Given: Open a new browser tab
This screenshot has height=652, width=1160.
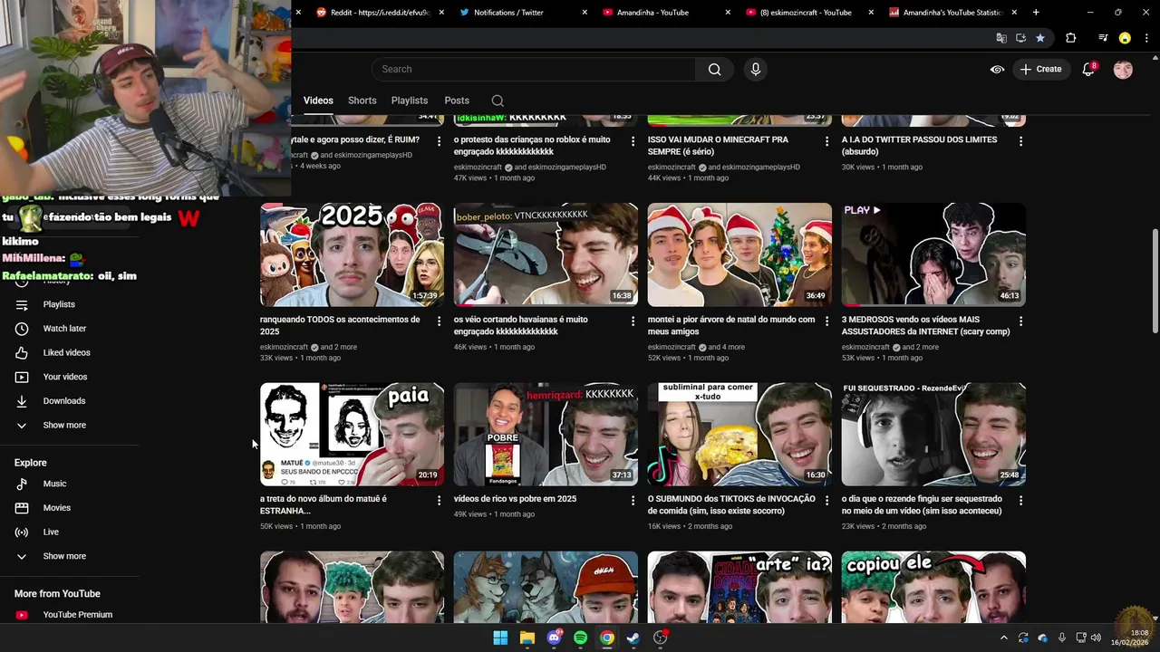Looking at the screenshot, I should 1036,13.
